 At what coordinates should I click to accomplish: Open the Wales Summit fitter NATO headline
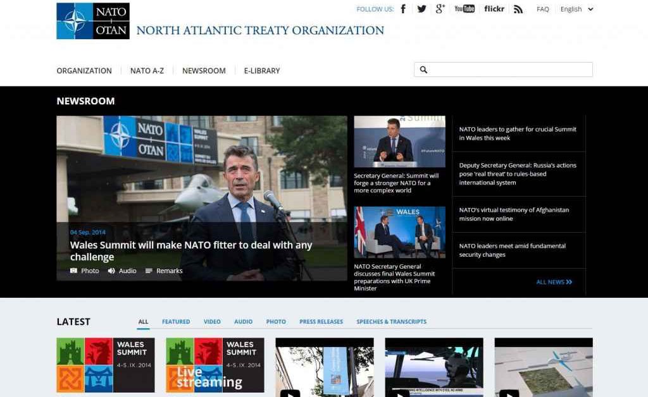[x=191, y=250]
